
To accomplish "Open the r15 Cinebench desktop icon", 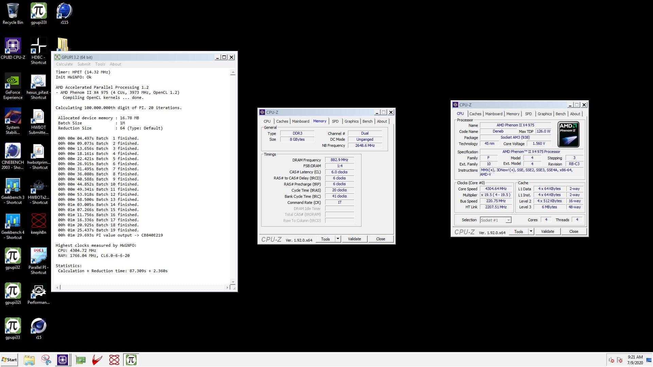I will (x=38, y=329).
